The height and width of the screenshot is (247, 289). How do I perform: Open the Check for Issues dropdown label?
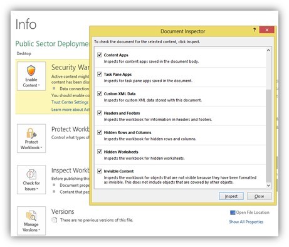tap(31, 186)
